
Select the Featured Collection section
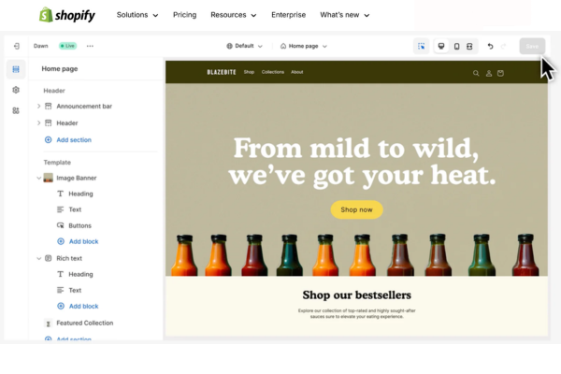tap(84, 323)
